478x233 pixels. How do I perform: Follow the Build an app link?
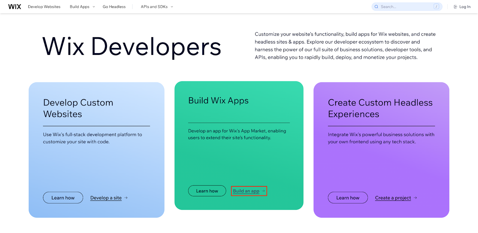[x=246, y=191]
